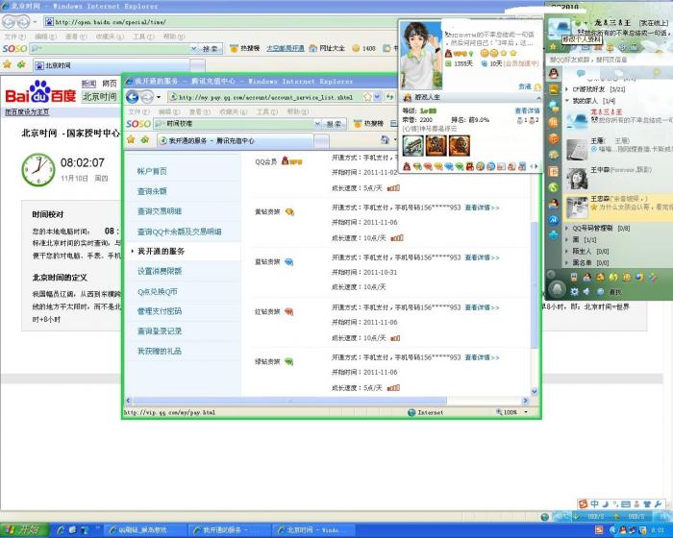The image size is (673, 538).
Task: Click the forward arrow in the Tencent pay window
Action: tap(147, 97)
